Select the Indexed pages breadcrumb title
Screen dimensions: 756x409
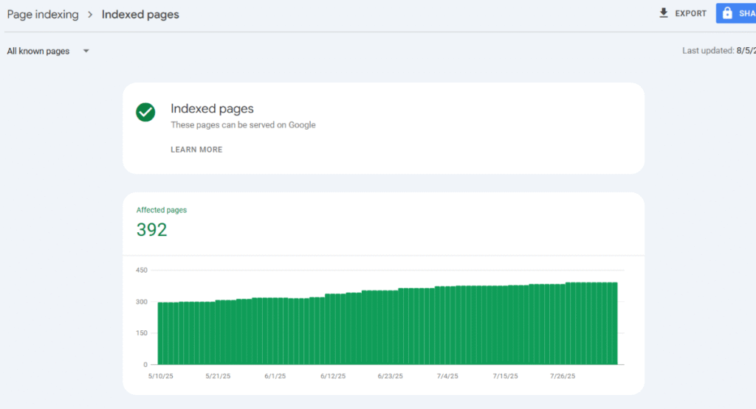tap(140, 14)
